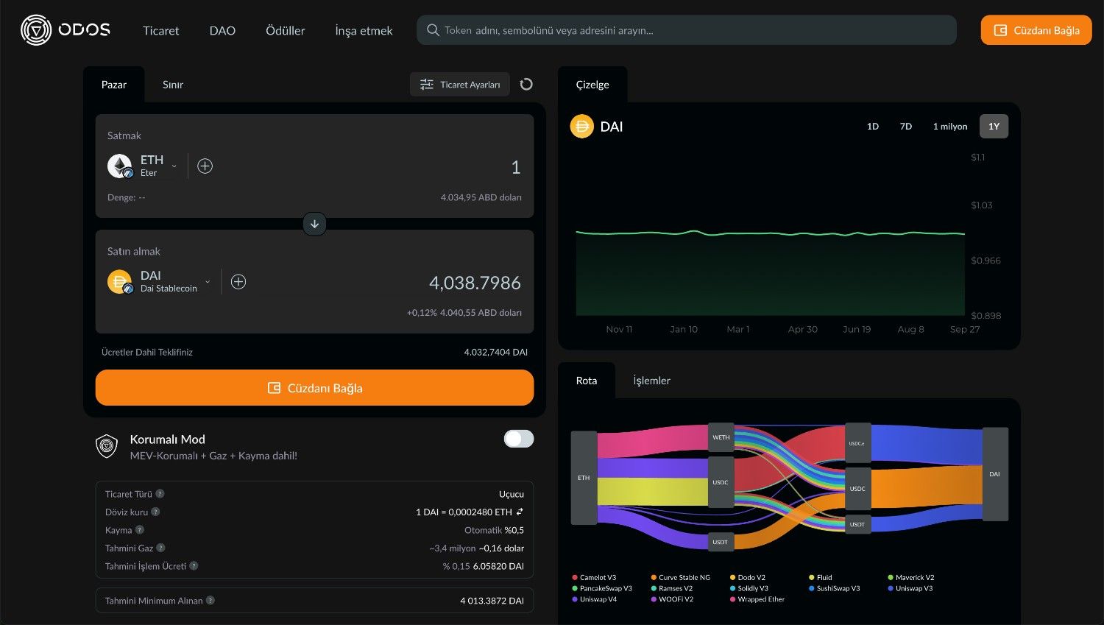
Task: Click the swap direction arrow icon
Action: point(314,224)
